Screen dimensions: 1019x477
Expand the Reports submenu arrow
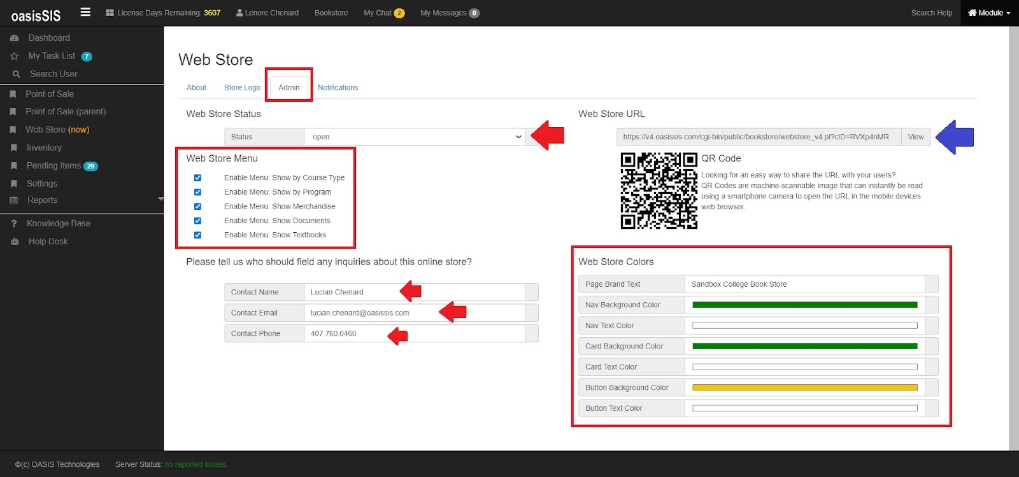pyautogui.click(x=160, y=200)
